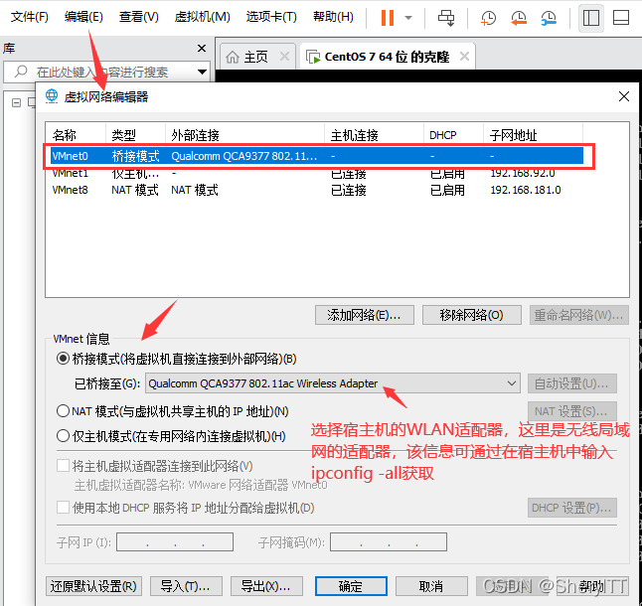Click the 自动设置(U)... button

(x=572, y=383)
